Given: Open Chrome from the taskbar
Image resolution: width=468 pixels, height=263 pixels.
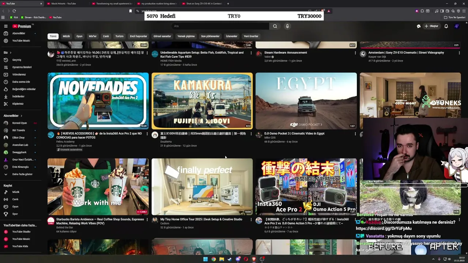Looking at the screenshot, I should (x=214, y=259).
